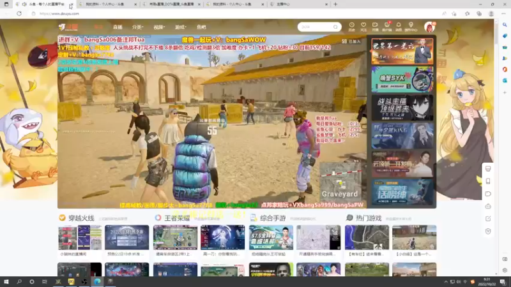
Task: Click the Douyu logo in header
Action: click(68, 27)
